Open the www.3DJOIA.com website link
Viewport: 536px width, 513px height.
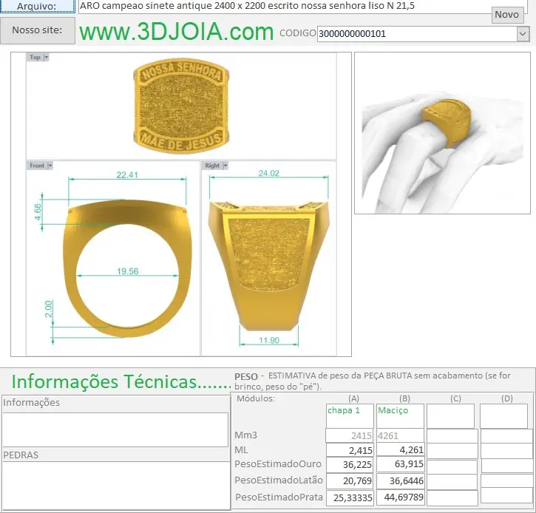click(x=176, y=33)
